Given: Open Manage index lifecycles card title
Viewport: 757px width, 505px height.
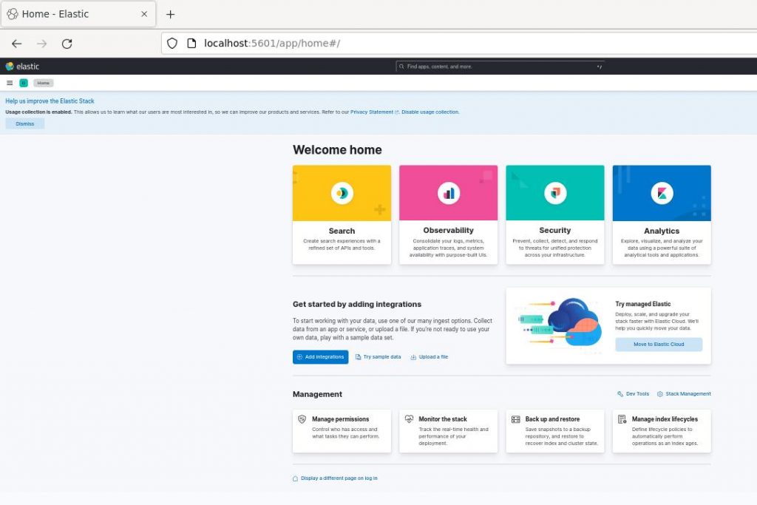Looking at the screenshot, I should point(665,419).
